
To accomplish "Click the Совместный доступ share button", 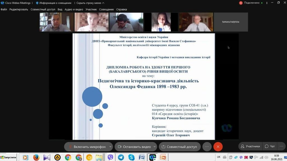I will click(179, 146).
